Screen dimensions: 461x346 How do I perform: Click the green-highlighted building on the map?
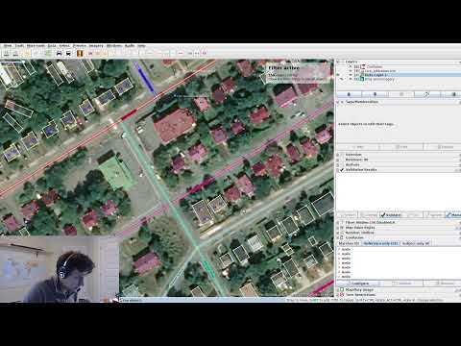tap(116, 174)
